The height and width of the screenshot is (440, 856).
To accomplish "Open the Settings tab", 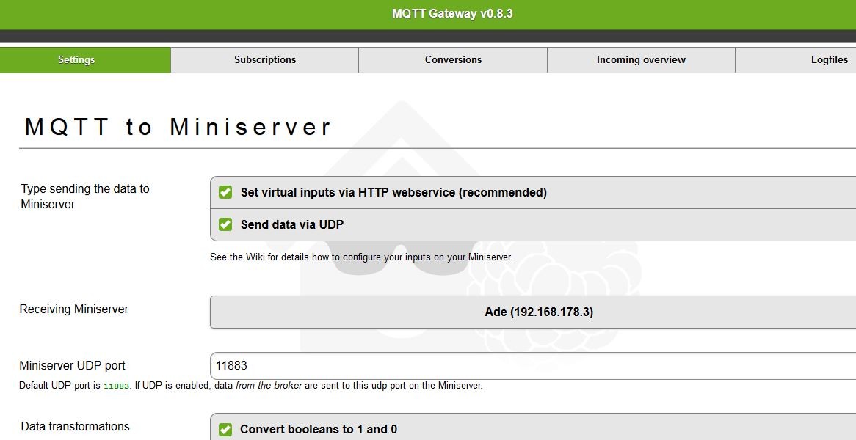I will tap(85, 60).
